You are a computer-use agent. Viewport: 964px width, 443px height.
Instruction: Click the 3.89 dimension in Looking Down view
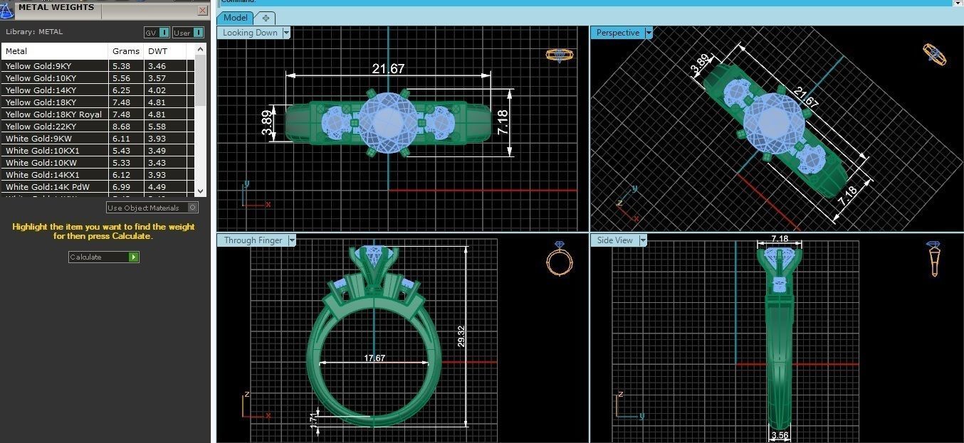pyautogui.click(x=266, y=122)
